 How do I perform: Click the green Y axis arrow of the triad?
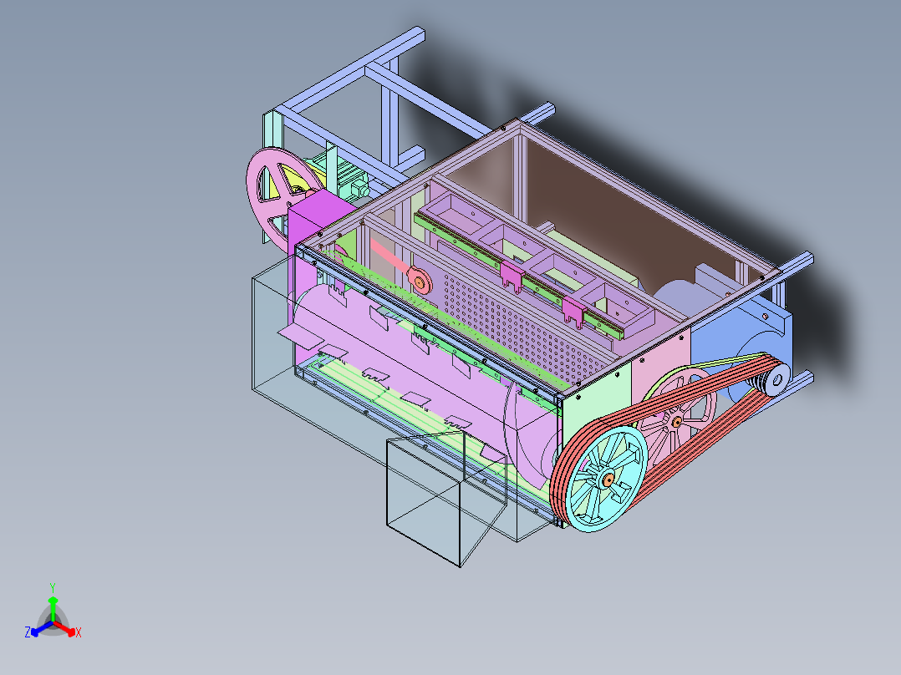click(53, 609)
